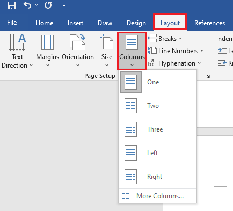
Task: Click the Text Direction icon
Action: (x=17, y=42)
